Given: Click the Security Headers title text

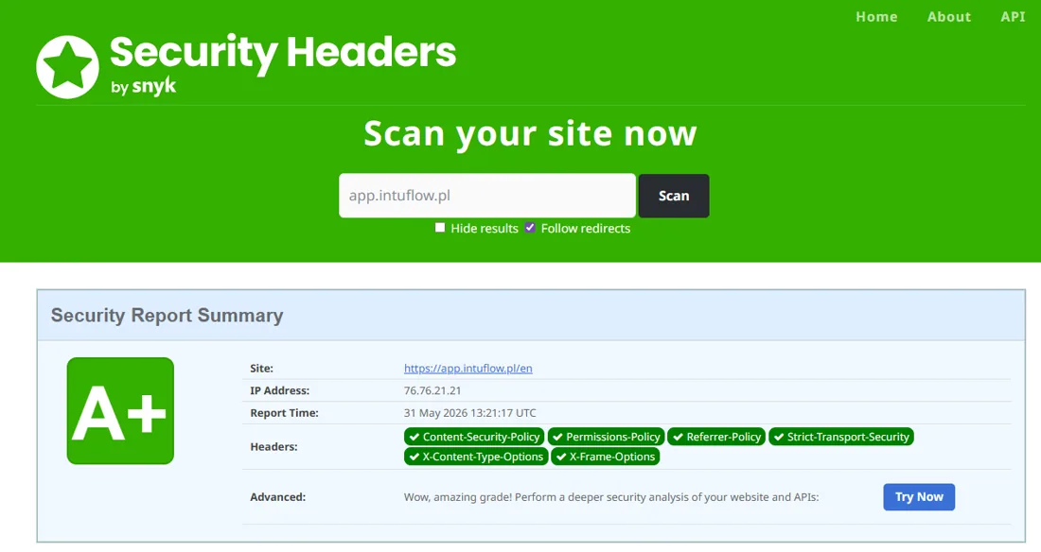Looking at the screenshot, I should 283,53.
